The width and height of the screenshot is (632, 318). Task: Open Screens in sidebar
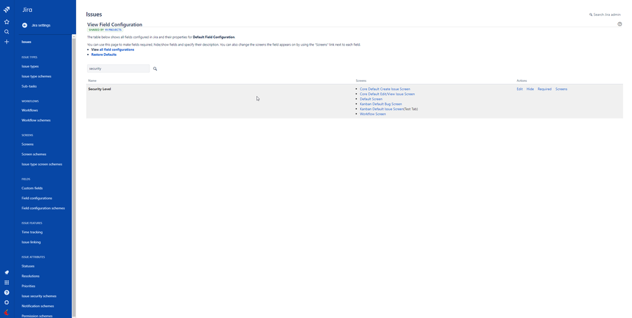(27, 144)
